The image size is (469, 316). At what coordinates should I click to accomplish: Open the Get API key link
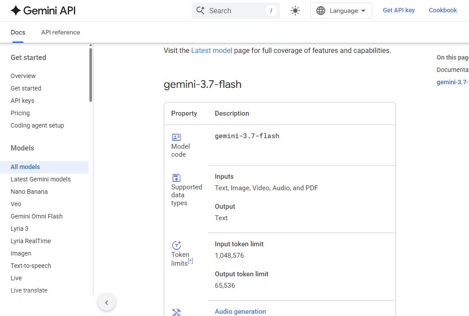[399, 10]
